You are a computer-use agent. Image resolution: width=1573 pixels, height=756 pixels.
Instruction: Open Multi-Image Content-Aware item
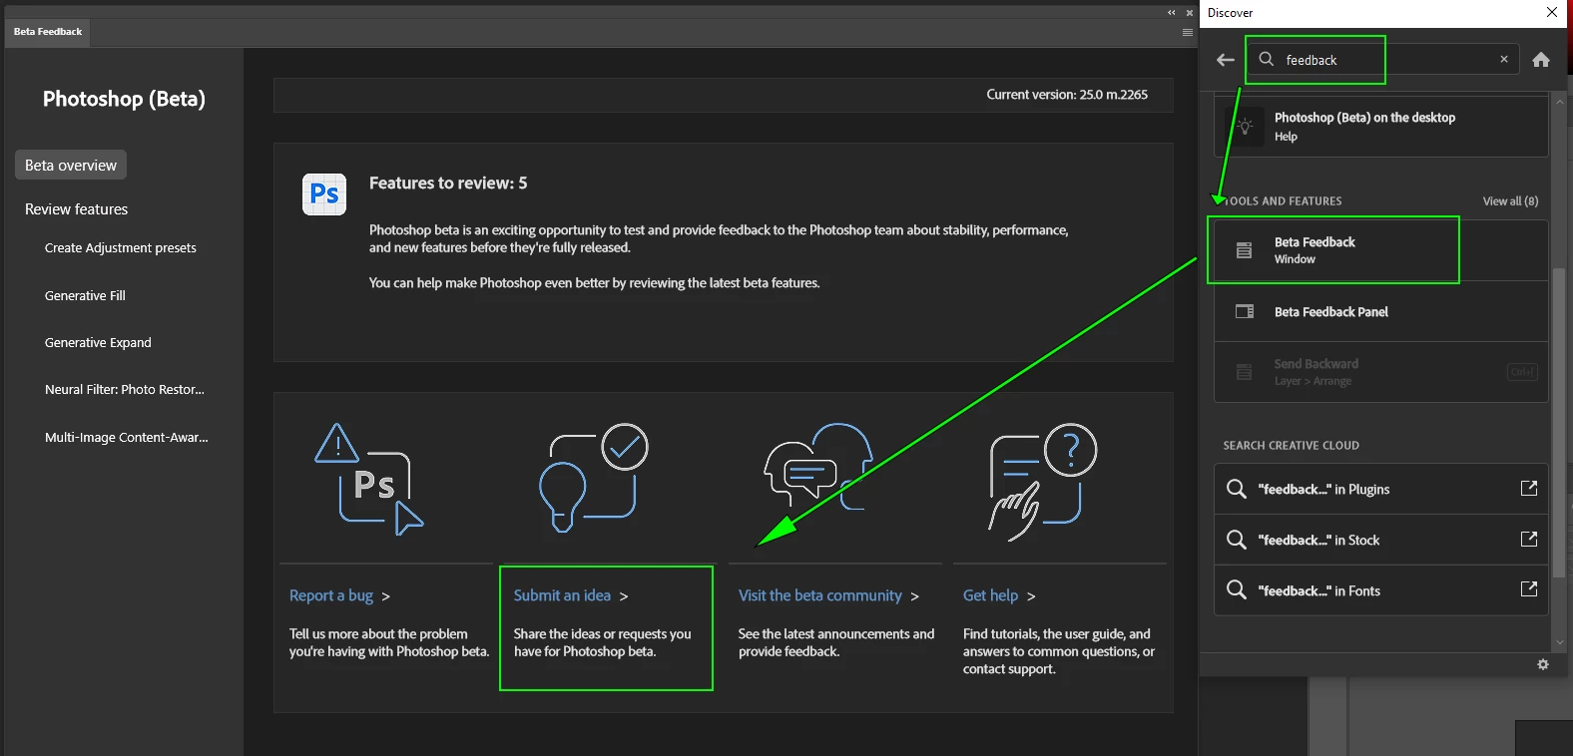pyautogui.click(x=127, y=438)
